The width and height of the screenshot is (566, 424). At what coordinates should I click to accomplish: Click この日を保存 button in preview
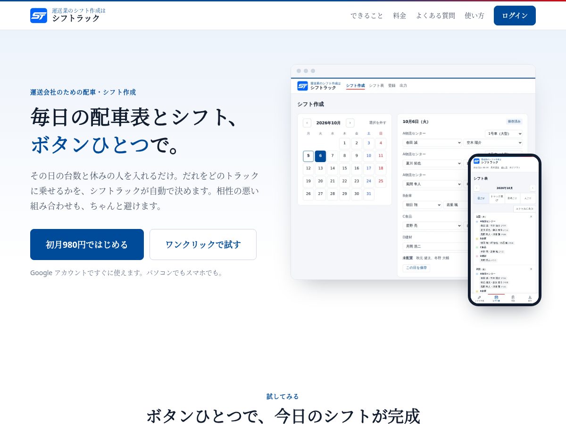pyautogui.click(x=416, y=268)
